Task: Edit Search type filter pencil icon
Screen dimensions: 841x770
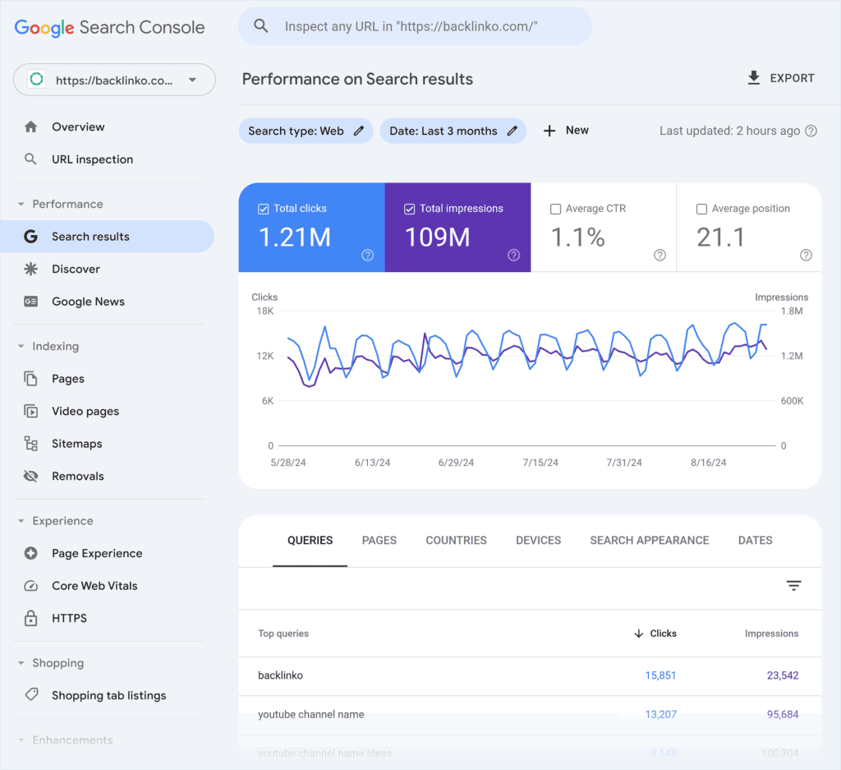Action: point(358,131)
